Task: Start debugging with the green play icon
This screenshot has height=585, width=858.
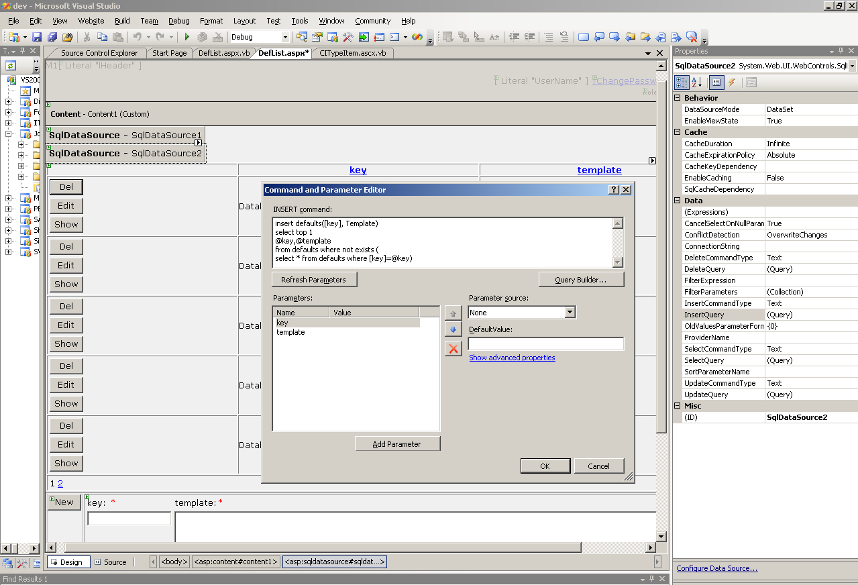Action: point(187,37)
